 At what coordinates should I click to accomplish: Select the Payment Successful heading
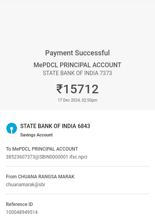point(77,53)
